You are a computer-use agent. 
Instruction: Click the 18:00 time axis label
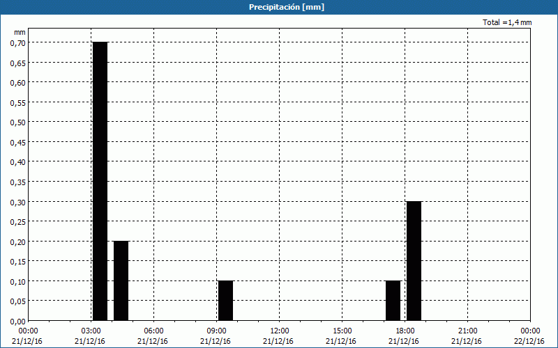[405, 331]
